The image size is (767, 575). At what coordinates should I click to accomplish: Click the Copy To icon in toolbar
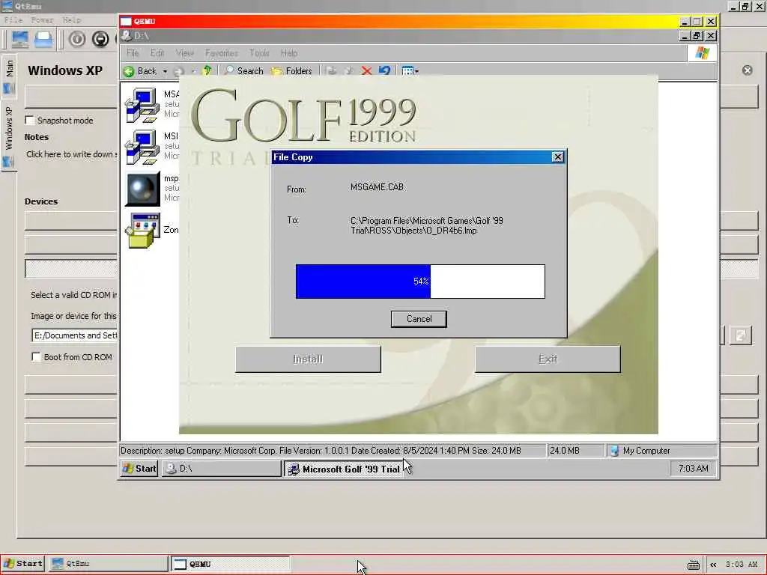[349, 71]
